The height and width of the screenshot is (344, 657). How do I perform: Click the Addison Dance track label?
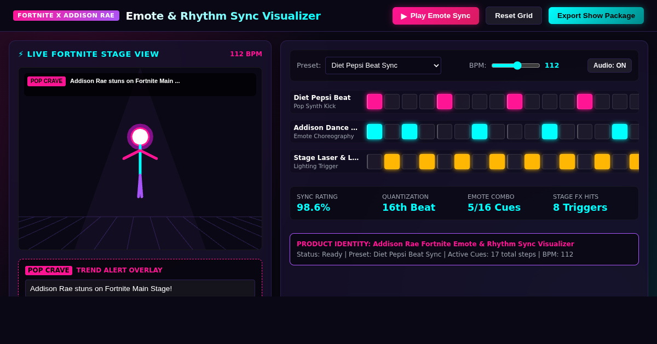[326, 128]
